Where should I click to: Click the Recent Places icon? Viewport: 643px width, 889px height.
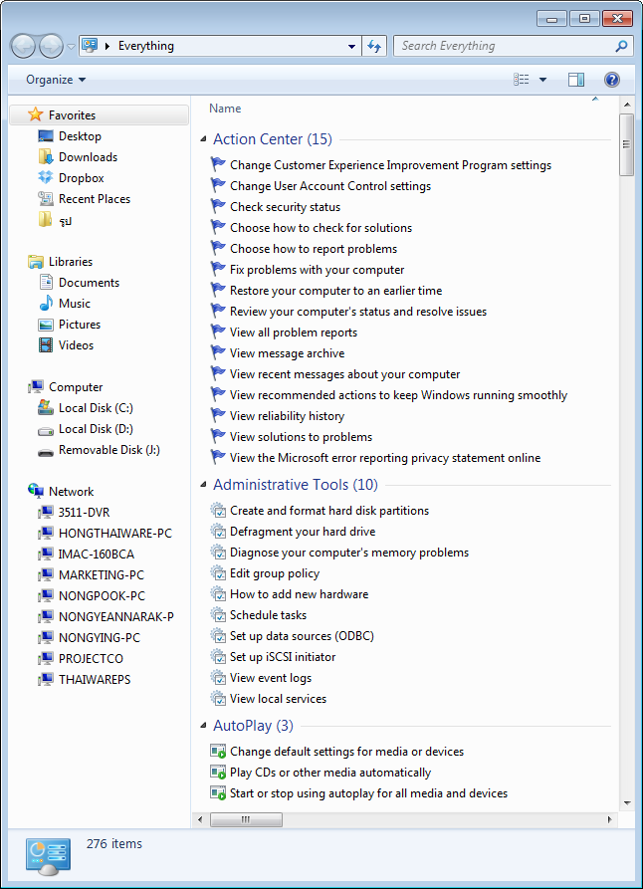46,198
